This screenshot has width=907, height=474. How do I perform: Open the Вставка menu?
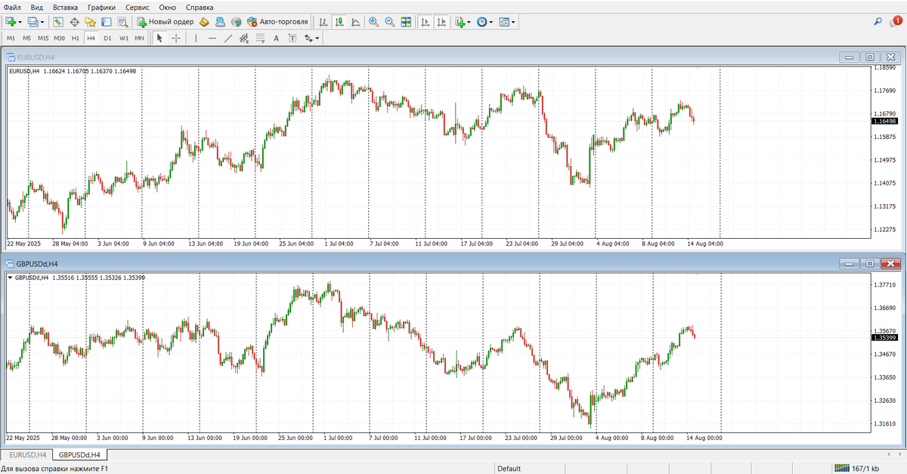[x=65, y=7]
